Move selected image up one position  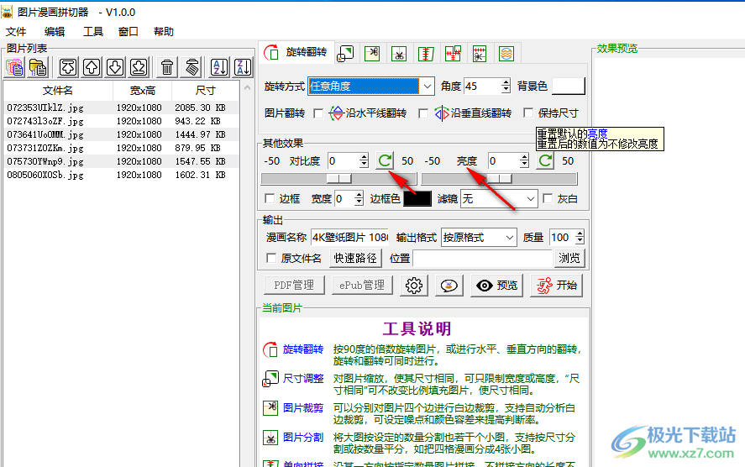(92, 67)
